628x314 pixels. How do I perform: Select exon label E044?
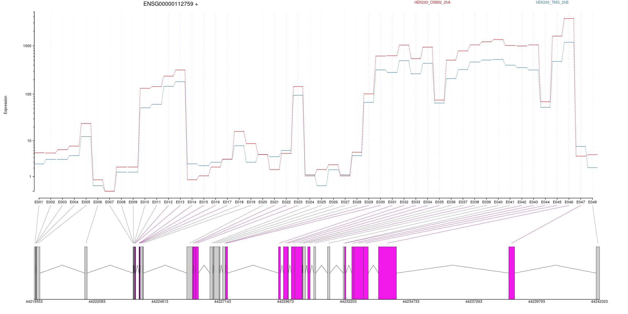coord(545,202)
